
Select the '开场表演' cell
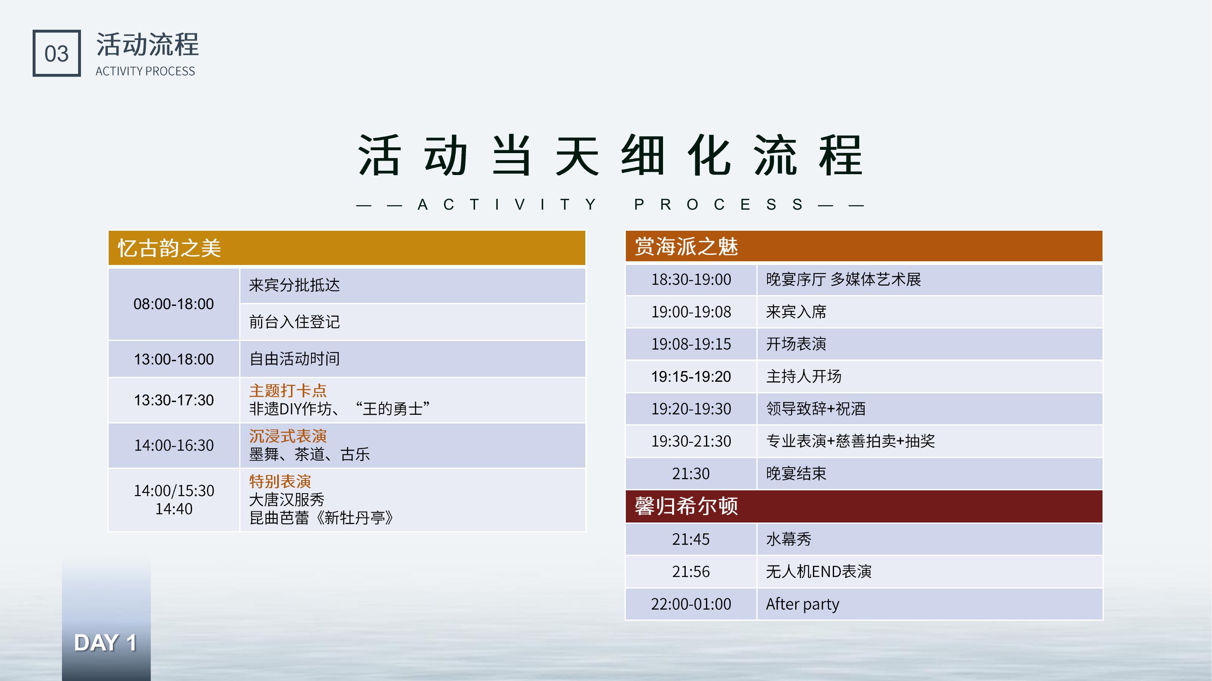[930, 344]
